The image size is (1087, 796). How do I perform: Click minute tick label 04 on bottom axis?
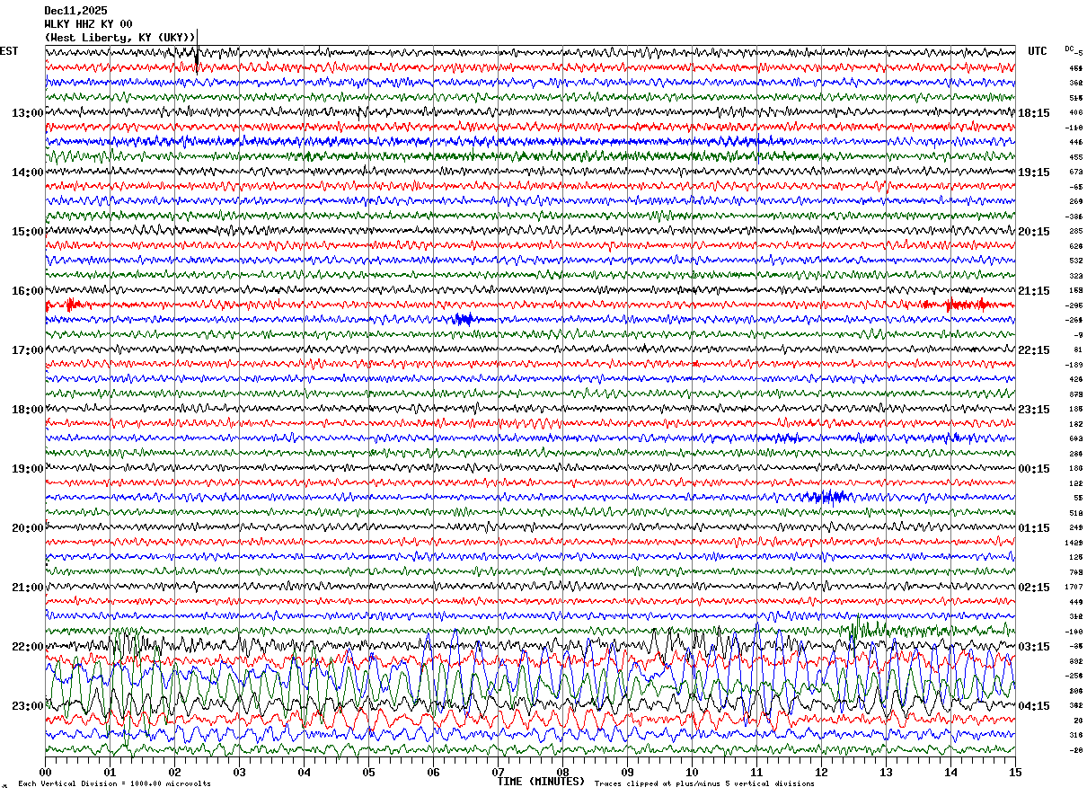point(304,772)
